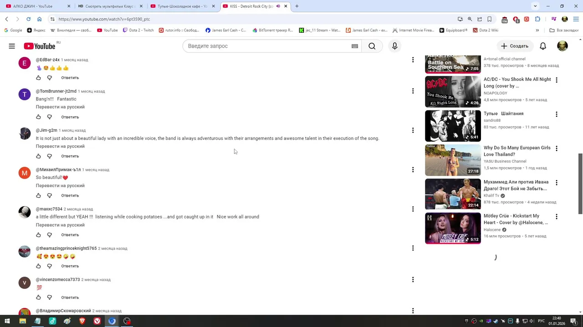Viewport: 583px width, 327px height.
Task: Open browser home page button
Action: point(39,19)
